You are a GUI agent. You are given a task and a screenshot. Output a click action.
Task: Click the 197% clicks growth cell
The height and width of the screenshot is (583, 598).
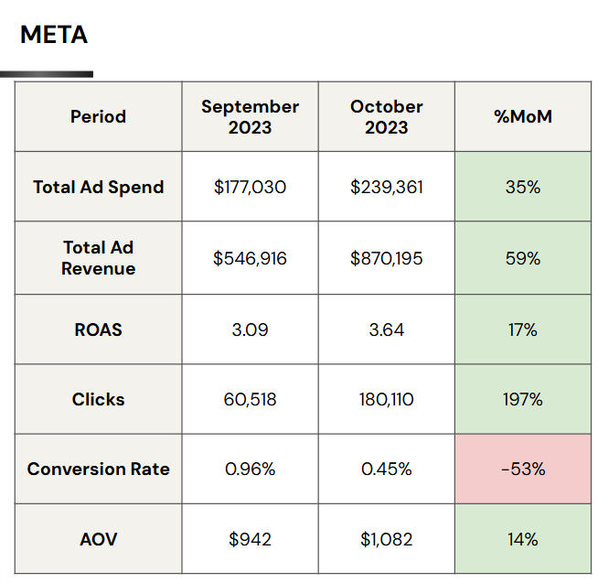tap(523, 399)
